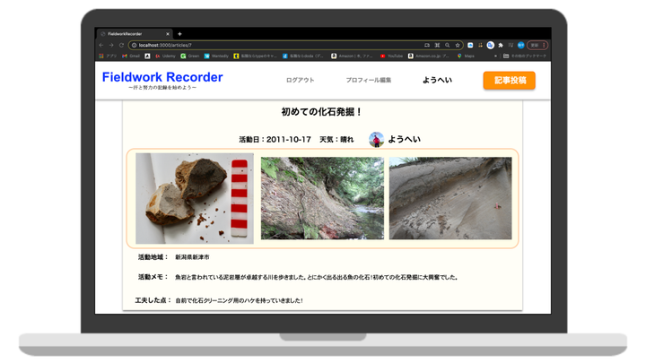Select the FieldworkRecorder browser tab

(135, 34)
